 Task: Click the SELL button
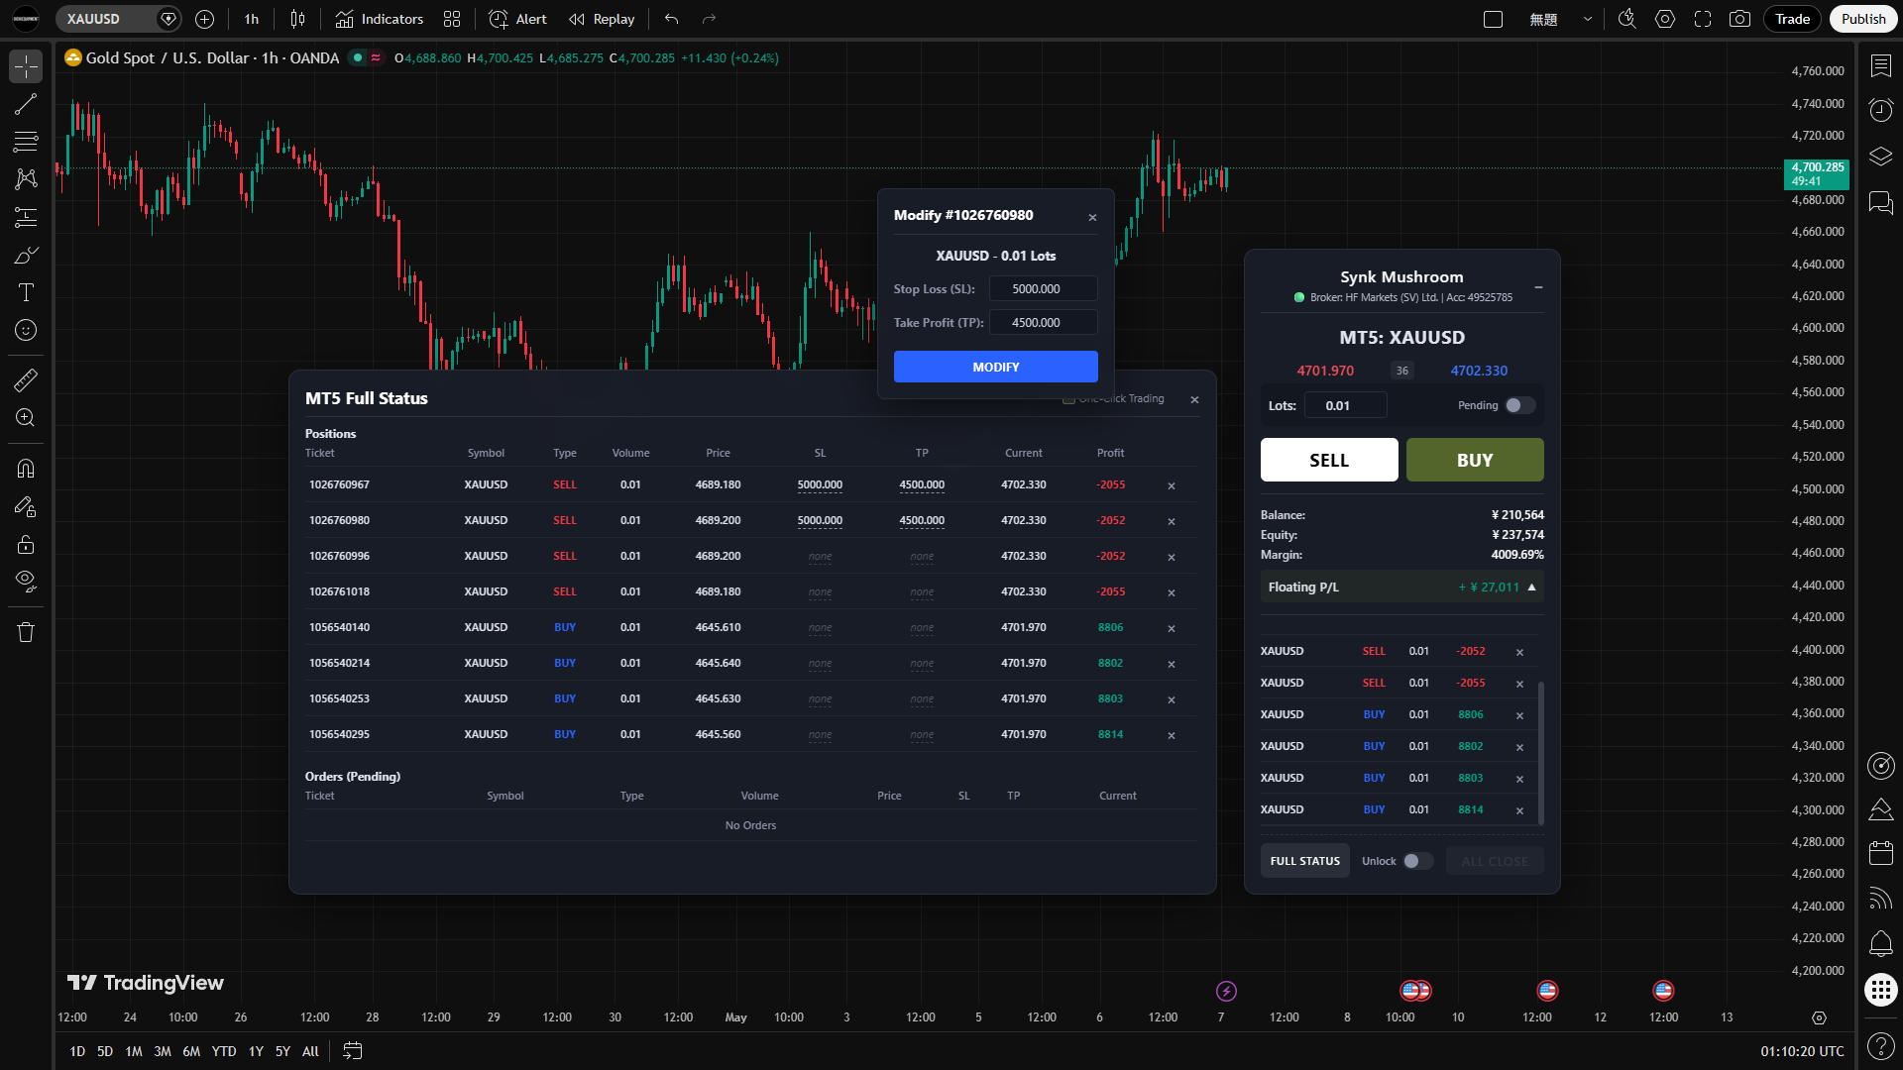click(1329, 460)
